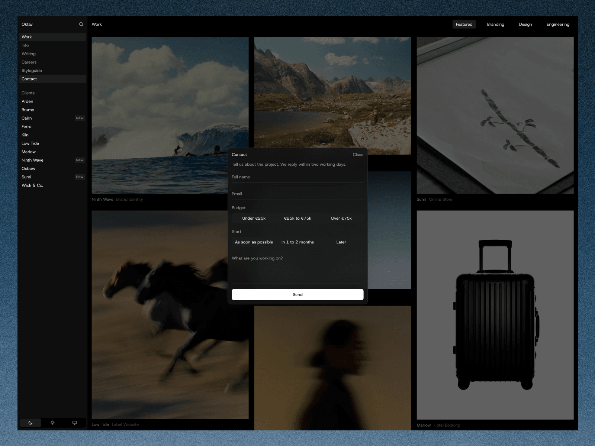Select As soon as possible start
This screenshot has width=595, height=446.
[x=254, y=242]
